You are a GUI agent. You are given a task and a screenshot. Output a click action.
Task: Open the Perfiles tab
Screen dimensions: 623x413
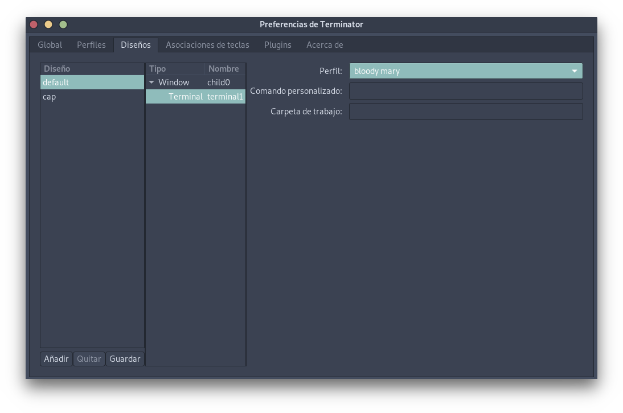pos(91,45)
